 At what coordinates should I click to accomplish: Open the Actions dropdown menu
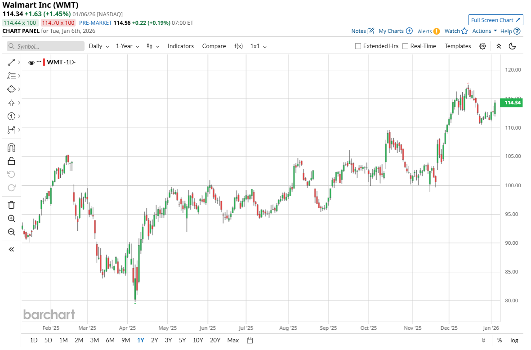484,31
